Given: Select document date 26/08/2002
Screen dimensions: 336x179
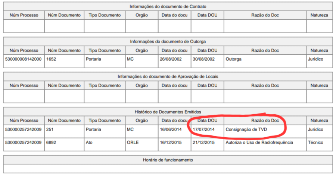Looking at the screenshot, I should 171,59.
